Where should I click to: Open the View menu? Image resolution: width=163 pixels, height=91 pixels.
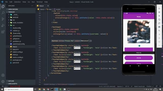point(24,2)
